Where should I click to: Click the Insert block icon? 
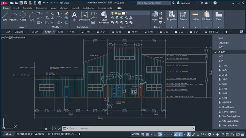click(x=155, y=15)
